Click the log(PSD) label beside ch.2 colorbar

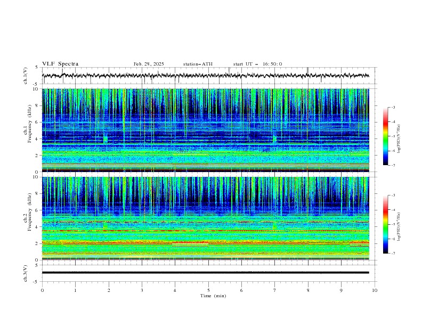[399, 226]
